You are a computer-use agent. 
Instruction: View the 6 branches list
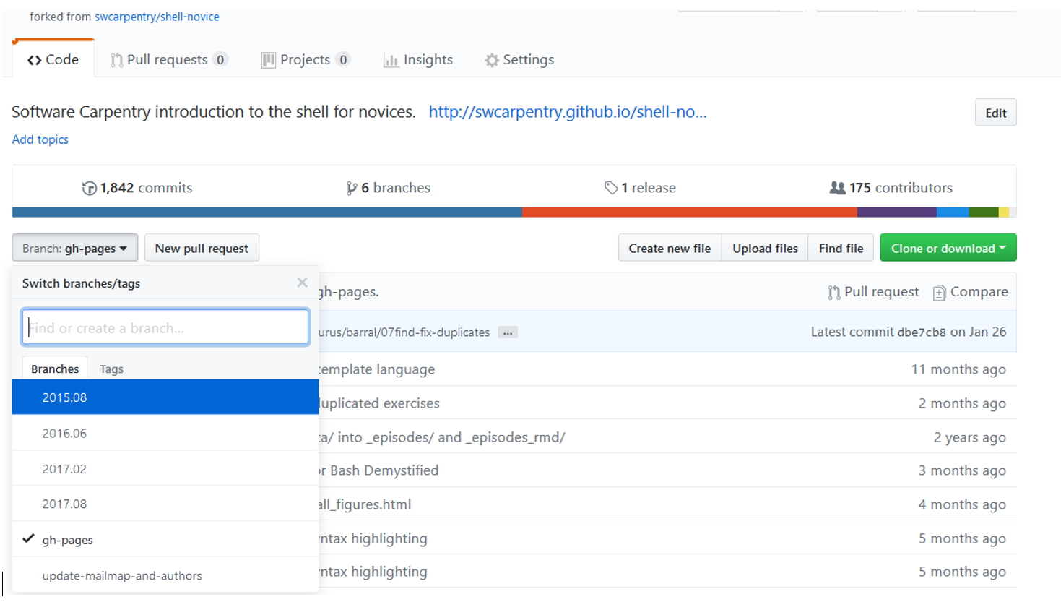point(388,188)
